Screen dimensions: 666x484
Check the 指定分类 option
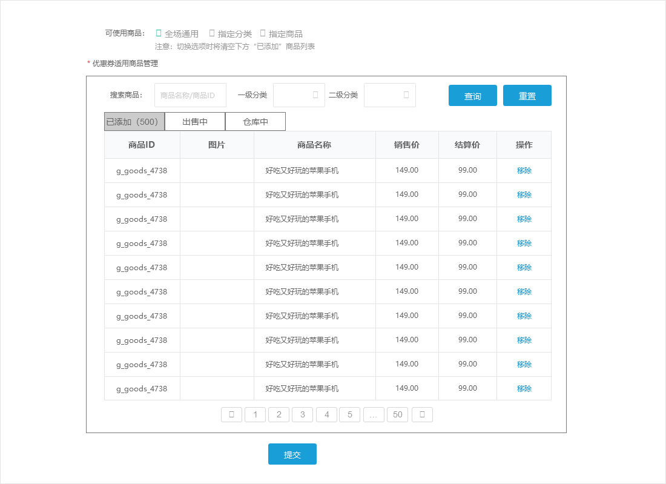click(x=211, y=33)
